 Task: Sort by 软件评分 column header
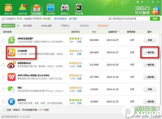point(75,32)
